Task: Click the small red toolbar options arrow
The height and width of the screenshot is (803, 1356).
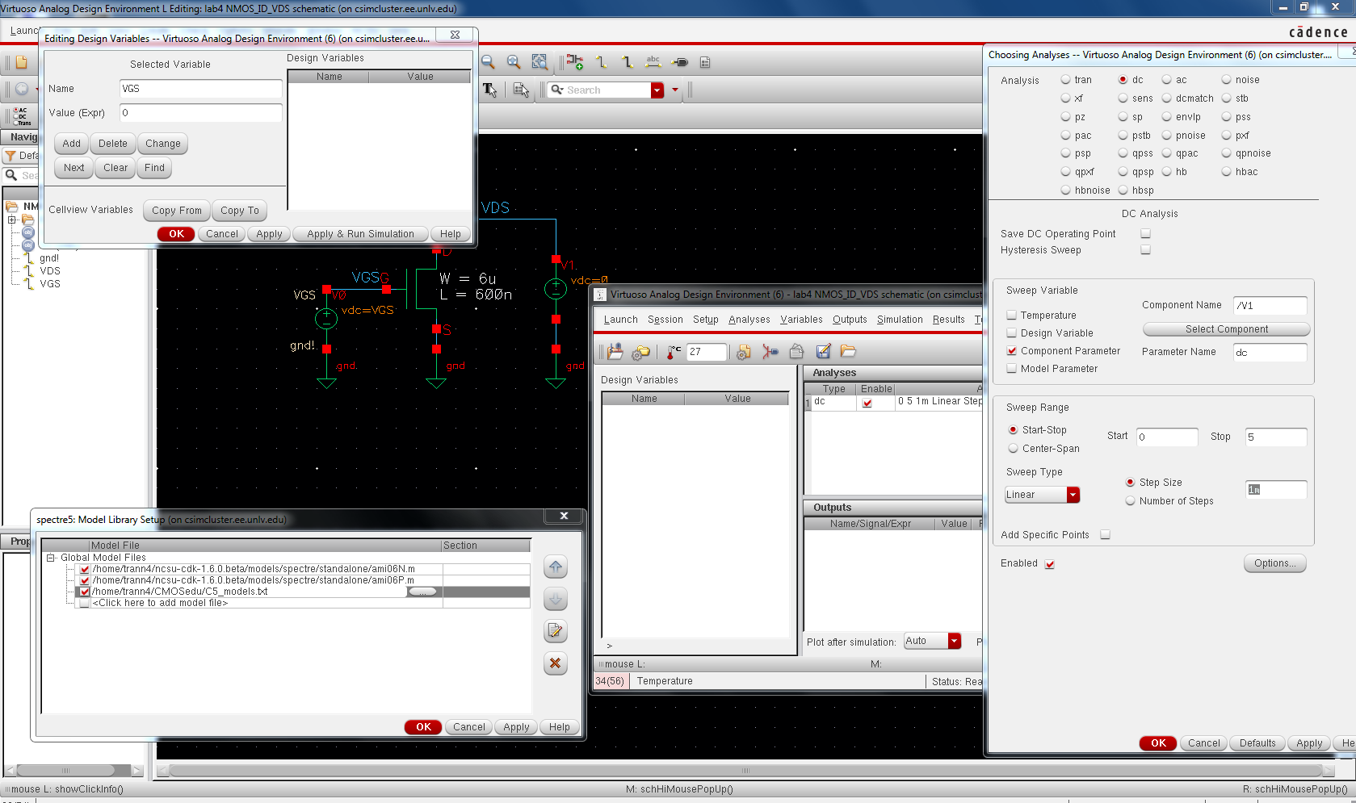Action: pos(675,90)
